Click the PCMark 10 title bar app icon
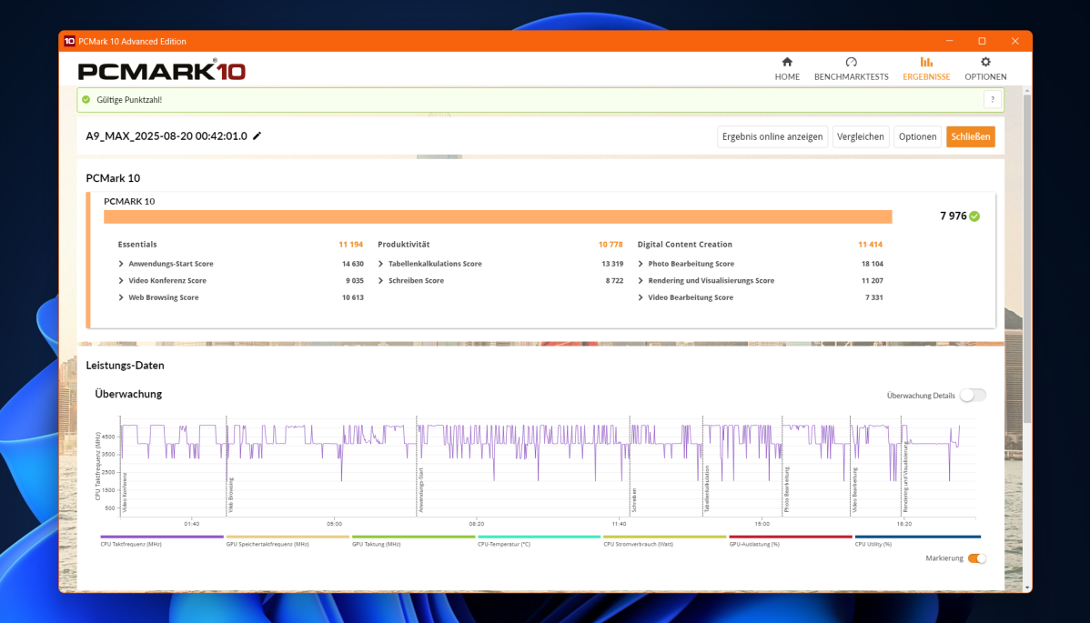Image resolution: width=1090 pixels, height=623 pixels. click(x=69, y=41)
